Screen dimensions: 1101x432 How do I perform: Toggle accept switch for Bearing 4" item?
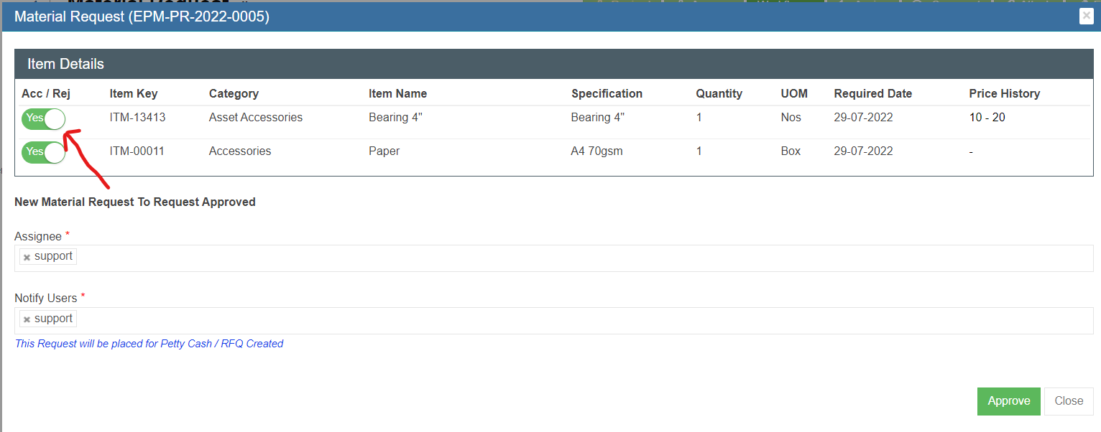pos(43,118)
